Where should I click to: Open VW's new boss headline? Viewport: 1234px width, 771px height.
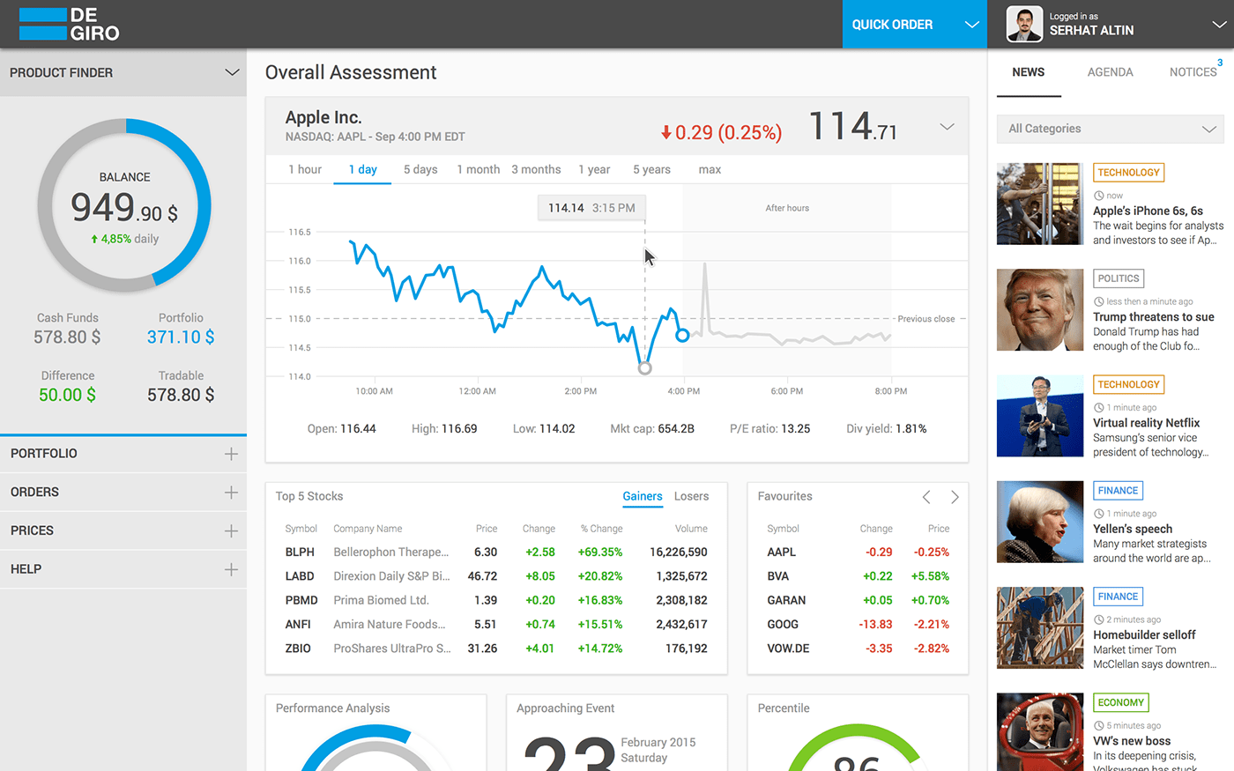[x=1132, y=741]
